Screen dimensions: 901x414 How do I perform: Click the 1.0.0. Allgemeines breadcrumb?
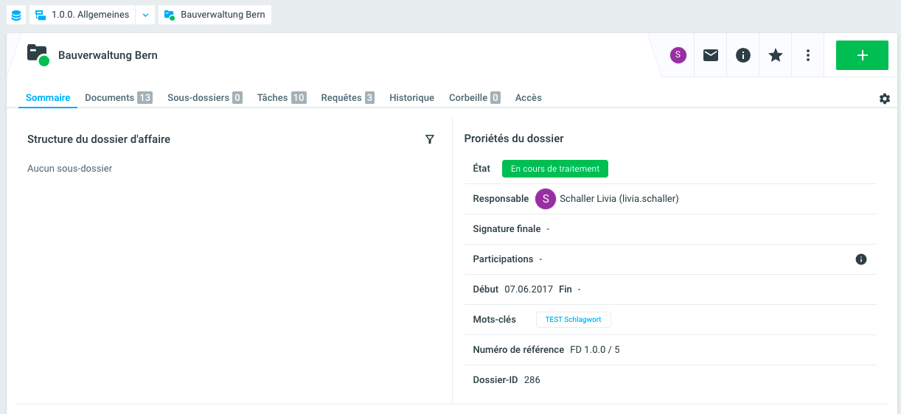click(83, 15)
